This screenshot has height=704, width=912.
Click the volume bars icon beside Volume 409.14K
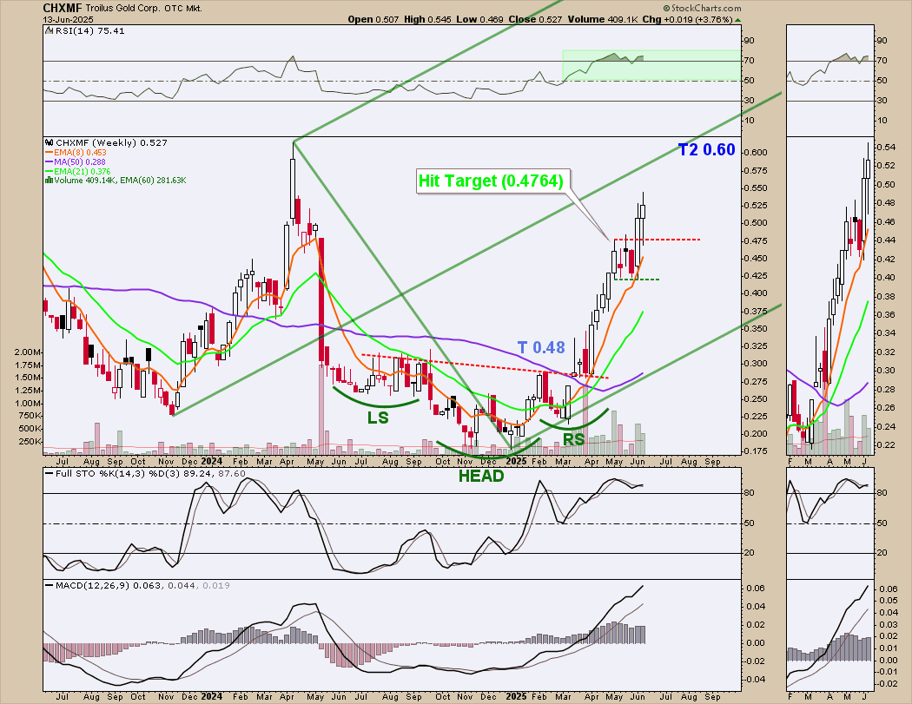tap(49, 181)
